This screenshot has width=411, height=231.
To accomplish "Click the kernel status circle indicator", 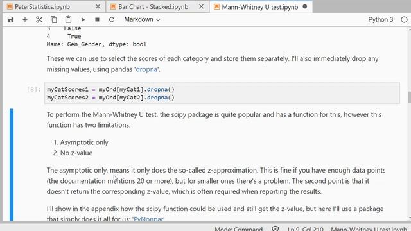I will pyautogui.click(x=404, y=20).
